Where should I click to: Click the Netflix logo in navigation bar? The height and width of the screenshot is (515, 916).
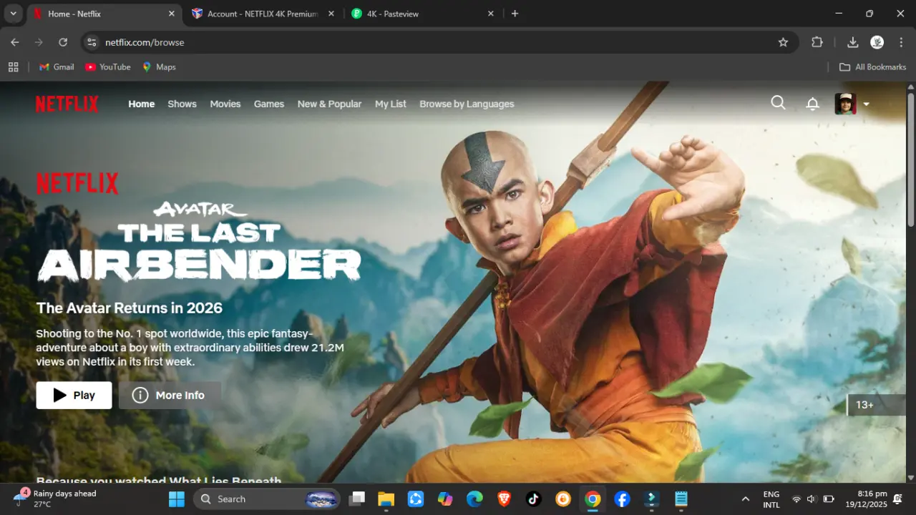(x=67, y=104)
